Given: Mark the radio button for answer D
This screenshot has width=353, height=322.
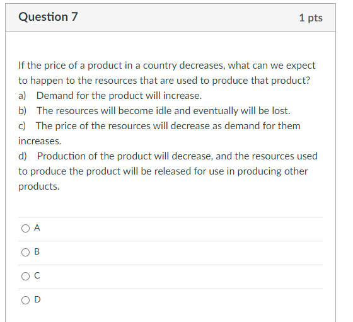Looking at the screenshot, I should [x=25, y=300].
